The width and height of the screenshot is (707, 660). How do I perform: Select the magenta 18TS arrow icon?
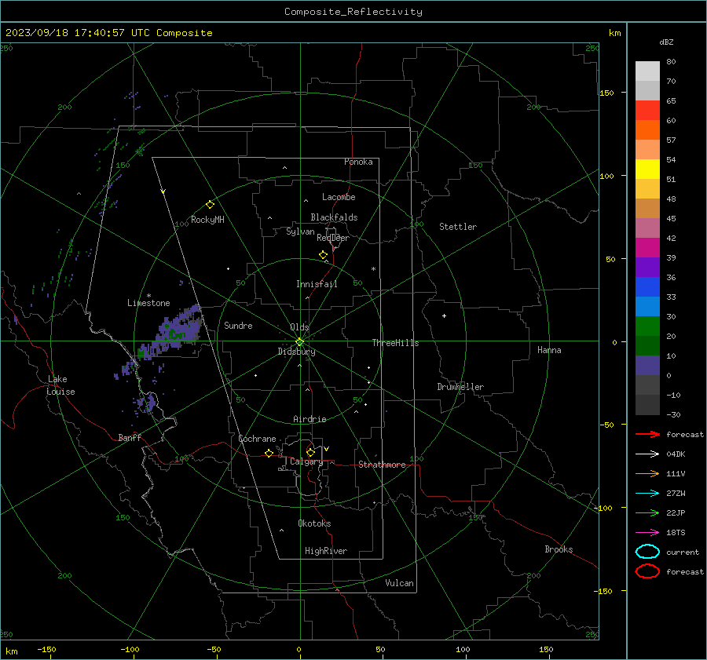[x=647, y=533]
